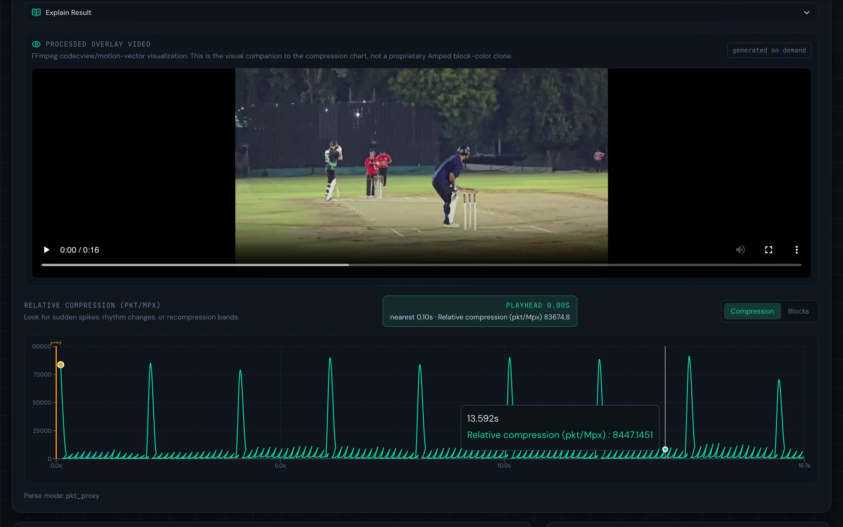Click the orange playhead marker dot on the chart
843x527 pixels.
pos(61,365)
